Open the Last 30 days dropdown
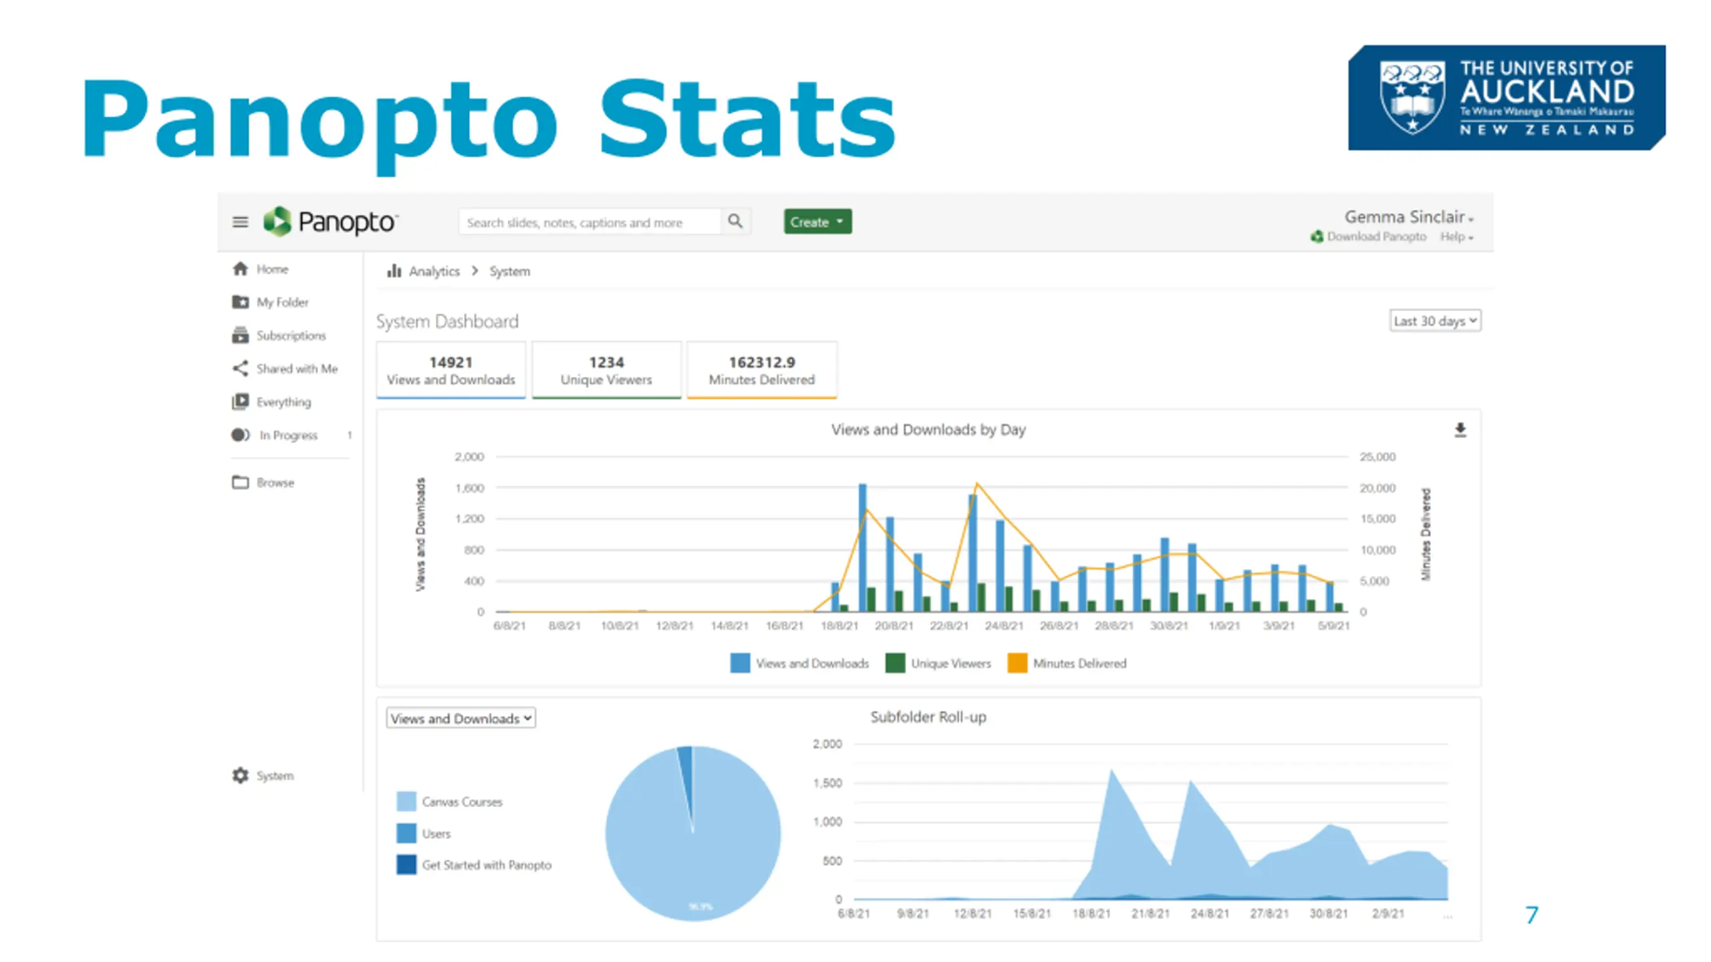 (1435, 321)
